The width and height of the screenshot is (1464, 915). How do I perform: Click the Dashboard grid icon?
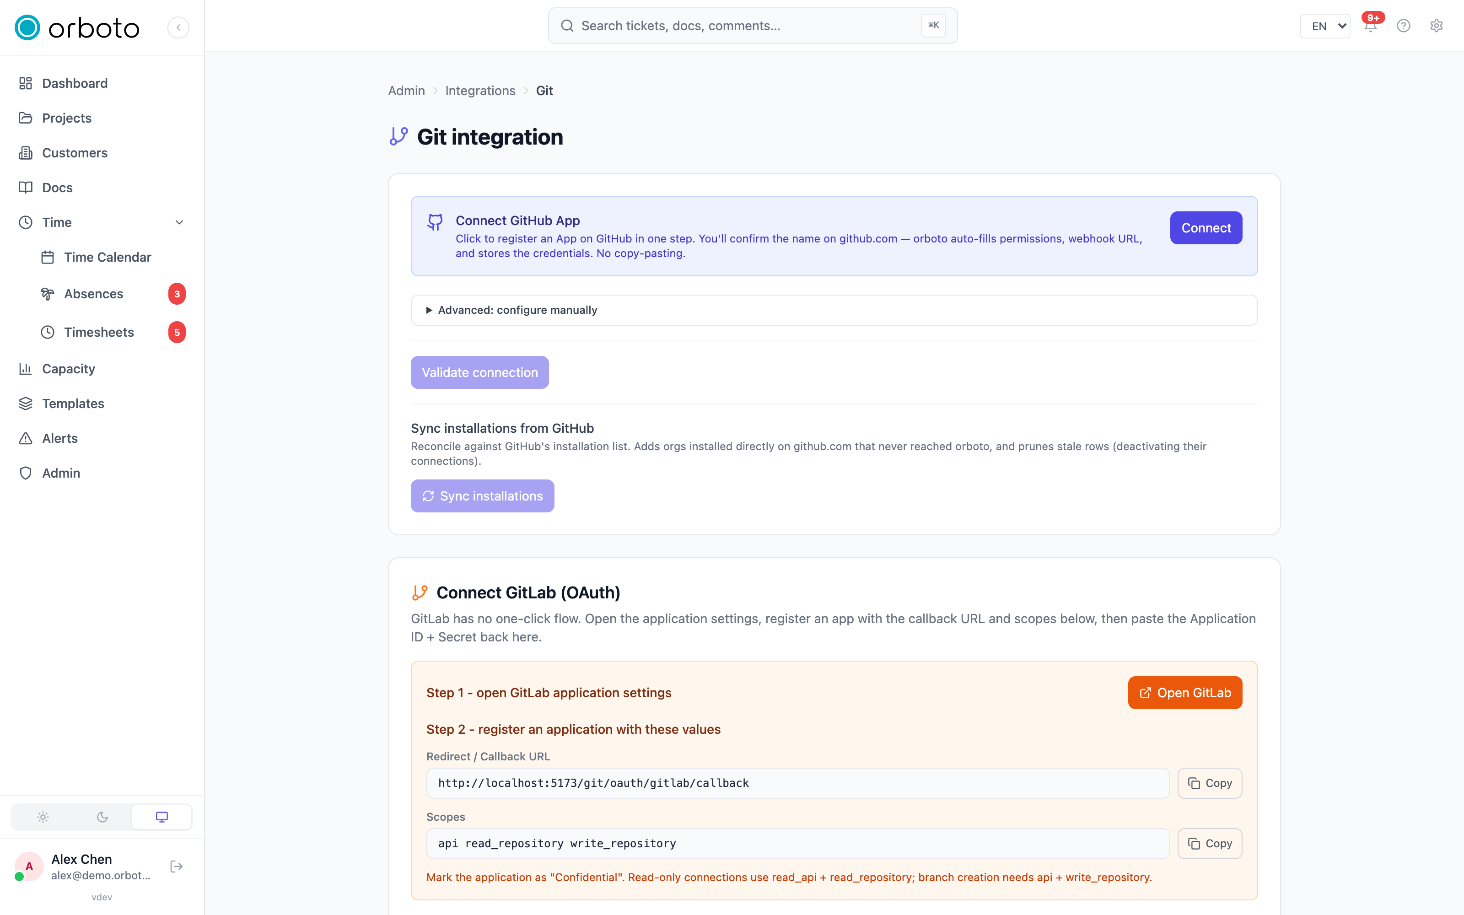pos(26,84)
